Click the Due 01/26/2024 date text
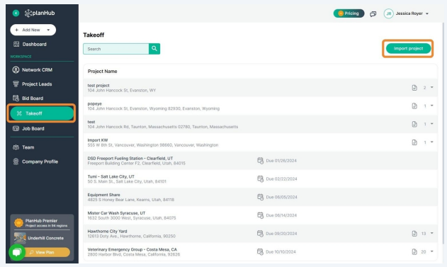Screen dimensions: 447x267 click(281, 161)
